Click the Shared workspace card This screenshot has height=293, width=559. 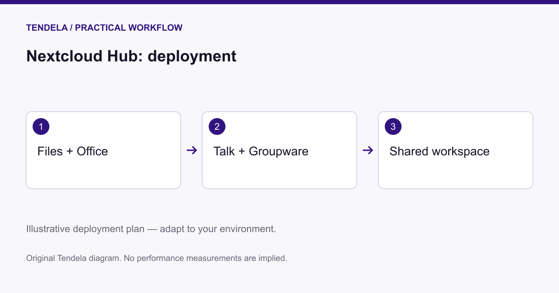click(456, 150)
